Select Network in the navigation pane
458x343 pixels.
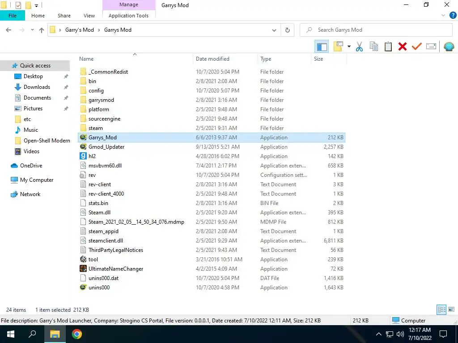click(30, 194)
